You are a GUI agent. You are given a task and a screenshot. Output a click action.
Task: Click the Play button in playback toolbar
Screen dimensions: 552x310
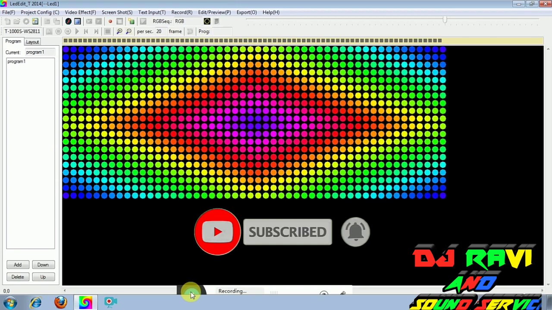click(x=77, y=31)
